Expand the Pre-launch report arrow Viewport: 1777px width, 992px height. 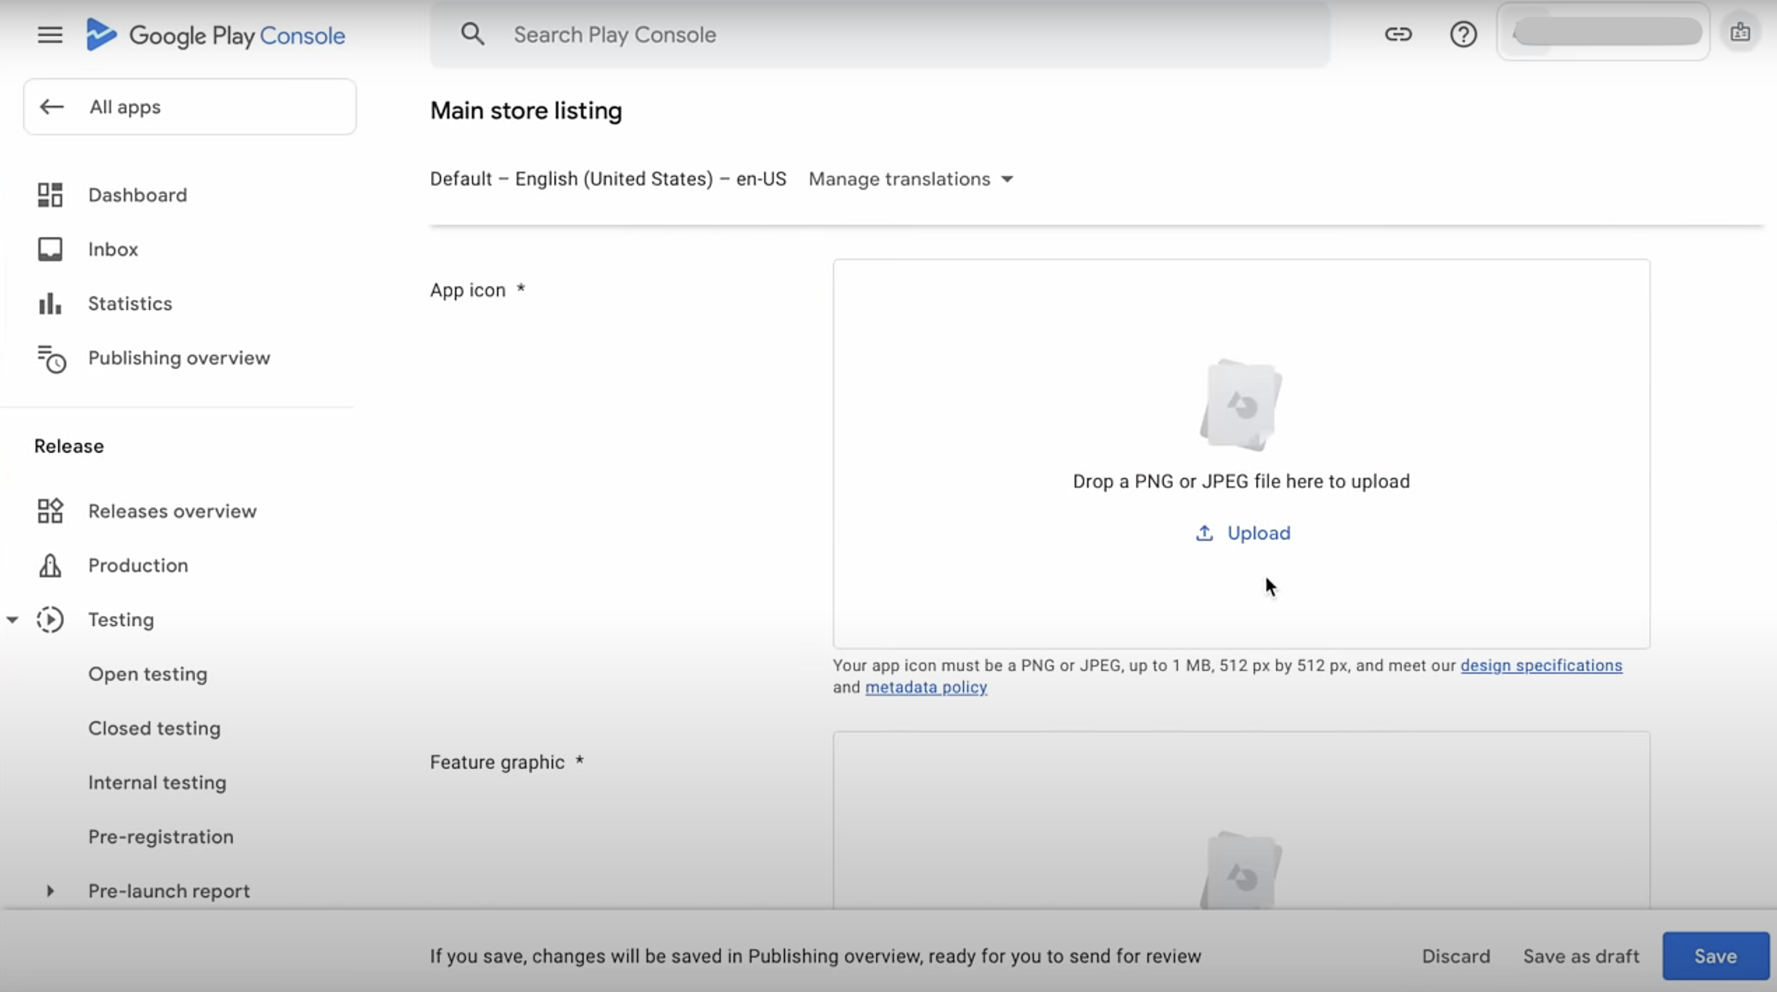pyautogui.click(x=49, y=891)
